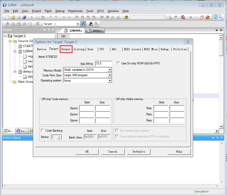
Task: Click the Undo arrow icon
Action: (x=51, y=17)
